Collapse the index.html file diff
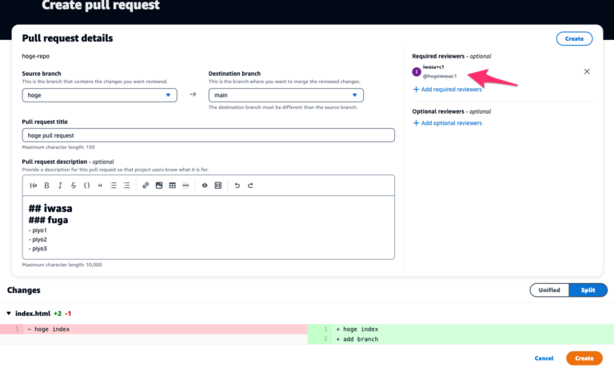This screenshot has width=614, height=384. [9, 314]
